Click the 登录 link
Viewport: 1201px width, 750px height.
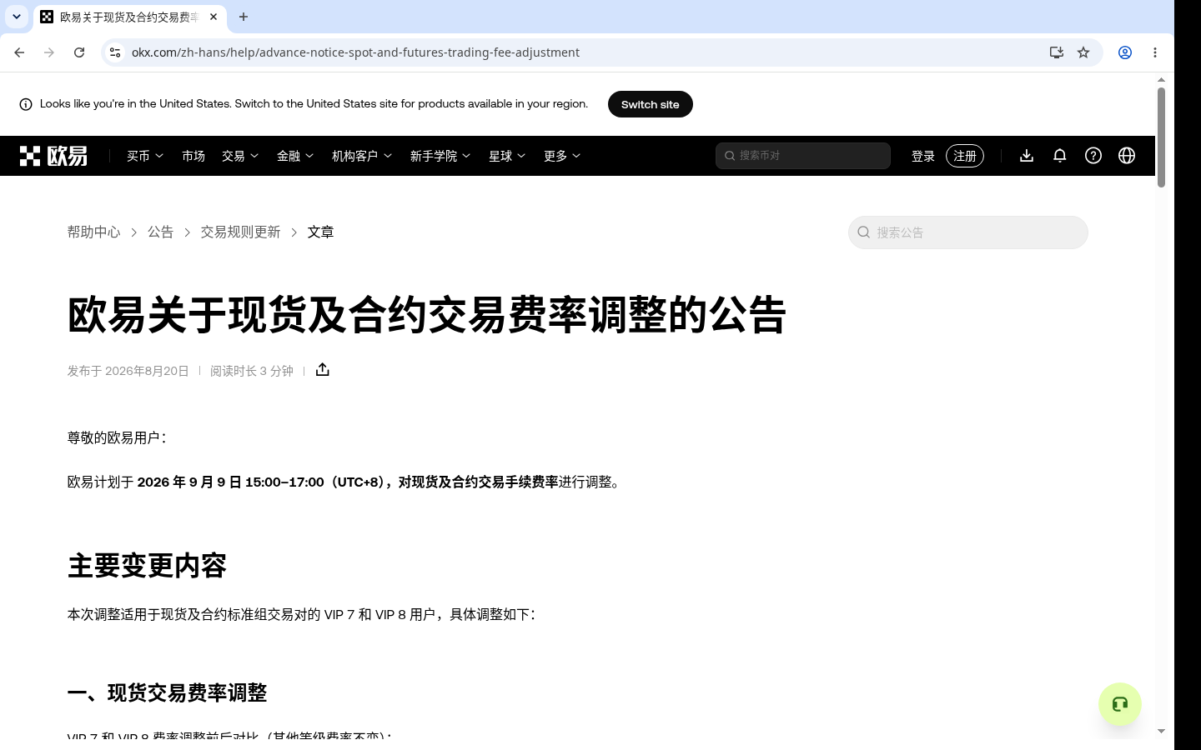[x=923, y=156]
